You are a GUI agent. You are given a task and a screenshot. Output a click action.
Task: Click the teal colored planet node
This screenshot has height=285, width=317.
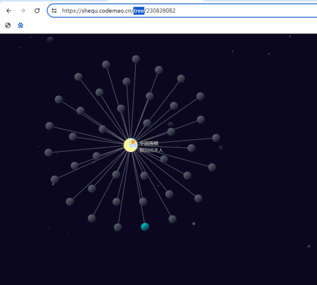pyautogui.click(x=145, y=227)
